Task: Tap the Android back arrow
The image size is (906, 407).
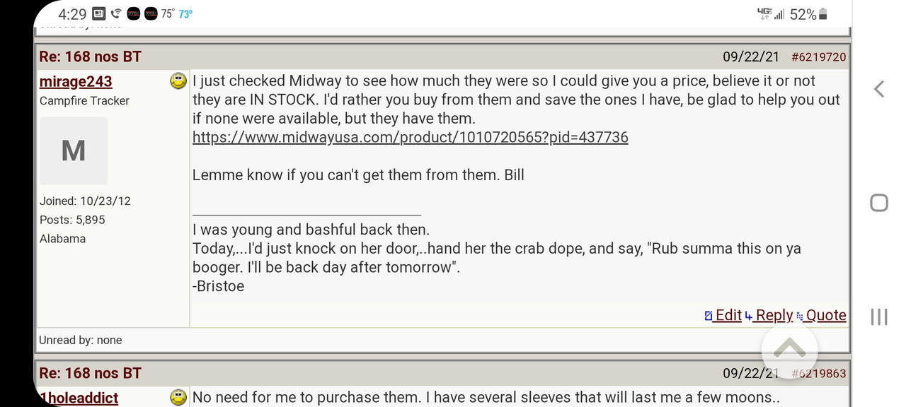Action: (x=878, y=89)
